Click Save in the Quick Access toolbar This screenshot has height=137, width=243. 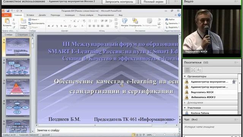click(8, 11)
